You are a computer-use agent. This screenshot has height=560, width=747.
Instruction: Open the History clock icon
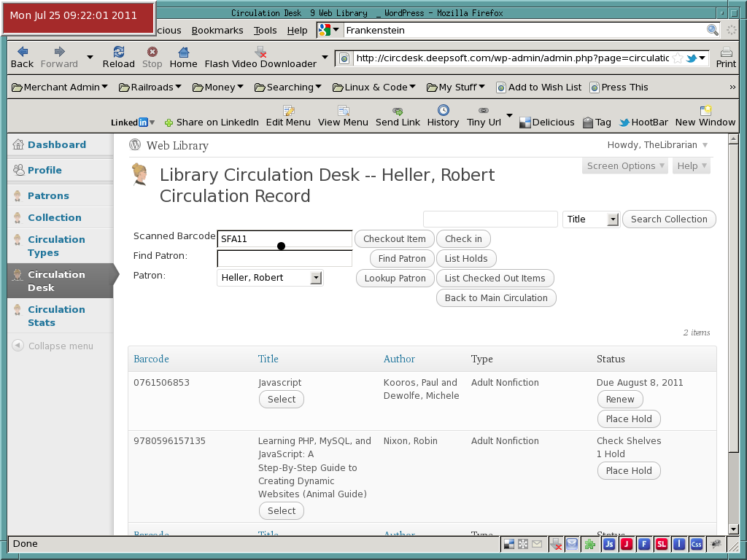[x=443, y=111]
